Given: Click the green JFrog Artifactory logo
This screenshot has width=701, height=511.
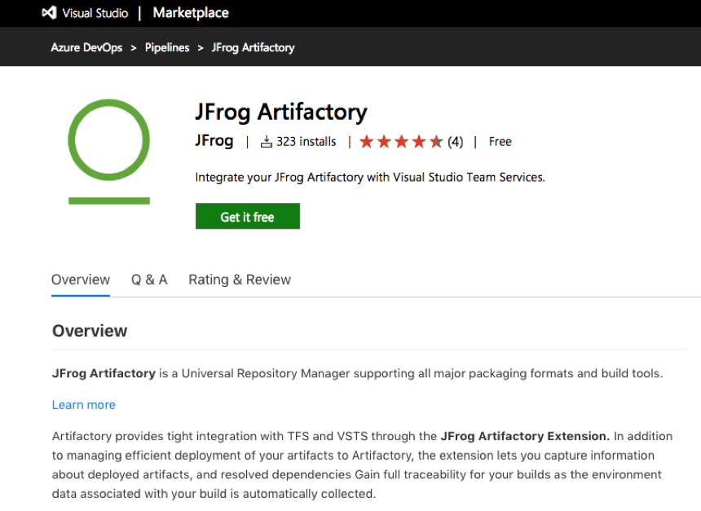Looking at the screenshot, I should tap(108, 151).
